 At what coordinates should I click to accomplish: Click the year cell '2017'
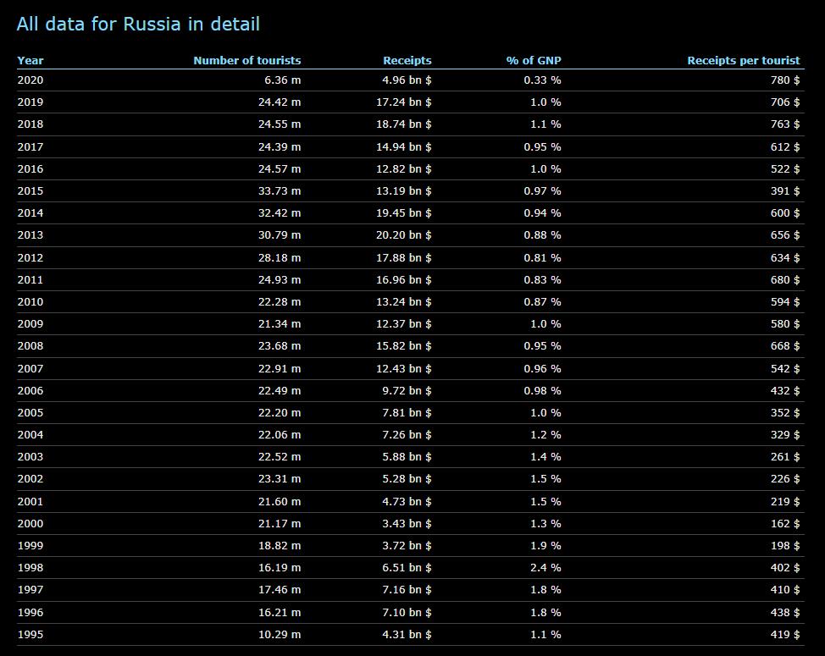[30, 146]
